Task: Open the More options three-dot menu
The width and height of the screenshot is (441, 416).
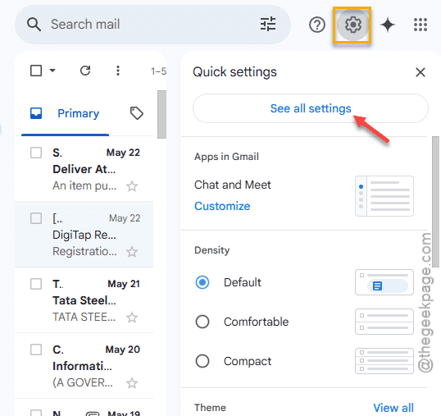Action: tap(118, 71)
